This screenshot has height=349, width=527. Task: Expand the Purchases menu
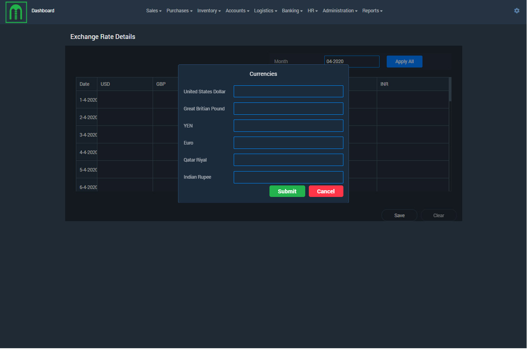(179, 11)
